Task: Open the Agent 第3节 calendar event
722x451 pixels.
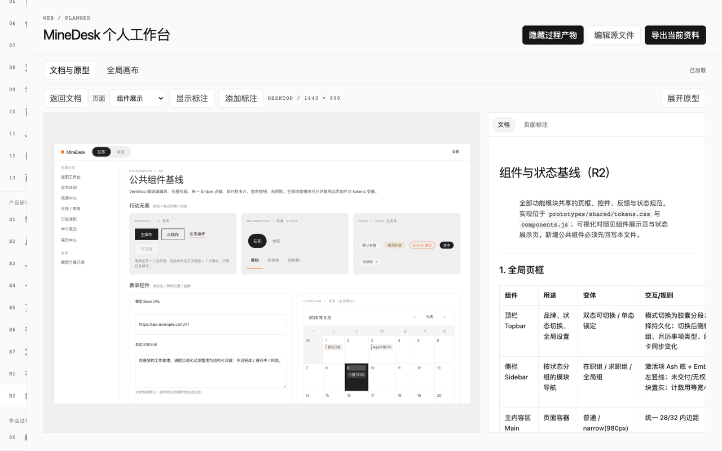Action: (x=382, y=347)
